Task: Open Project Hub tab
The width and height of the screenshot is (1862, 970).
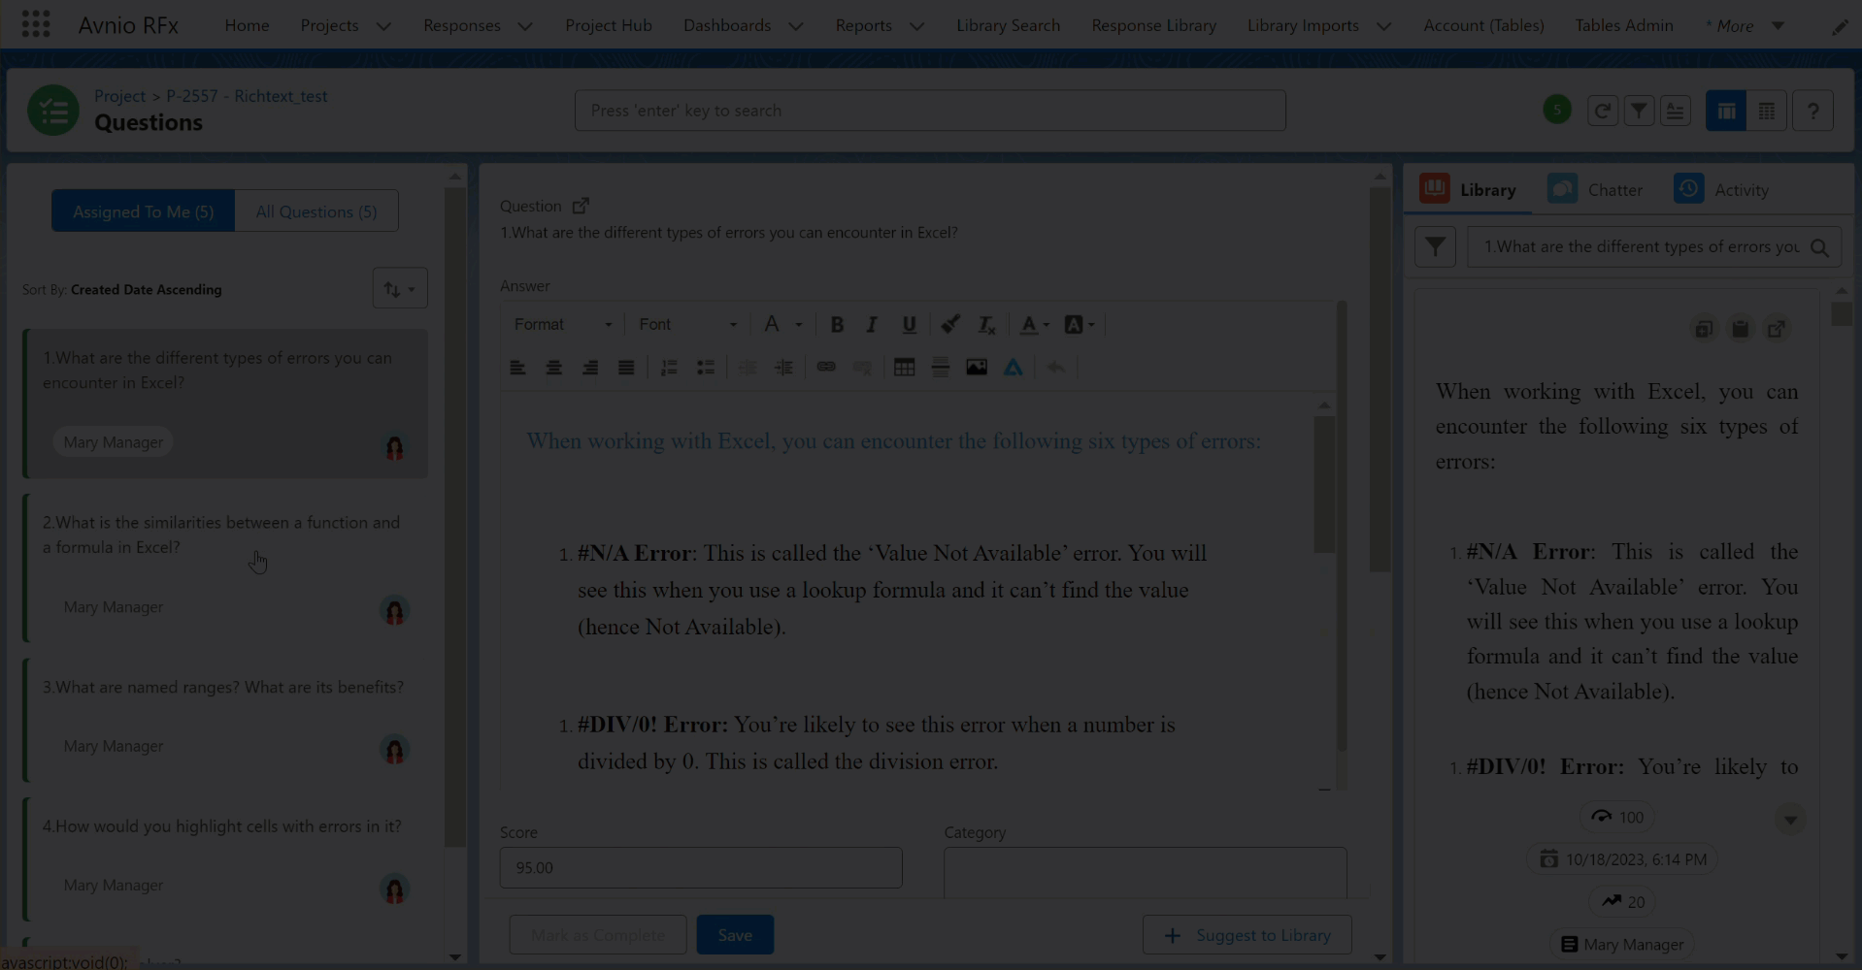Action: [x=609, y=25]
